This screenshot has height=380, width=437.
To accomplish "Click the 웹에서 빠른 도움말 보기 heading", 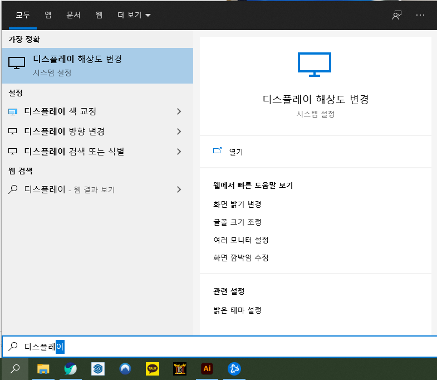I will click(253, 185).
